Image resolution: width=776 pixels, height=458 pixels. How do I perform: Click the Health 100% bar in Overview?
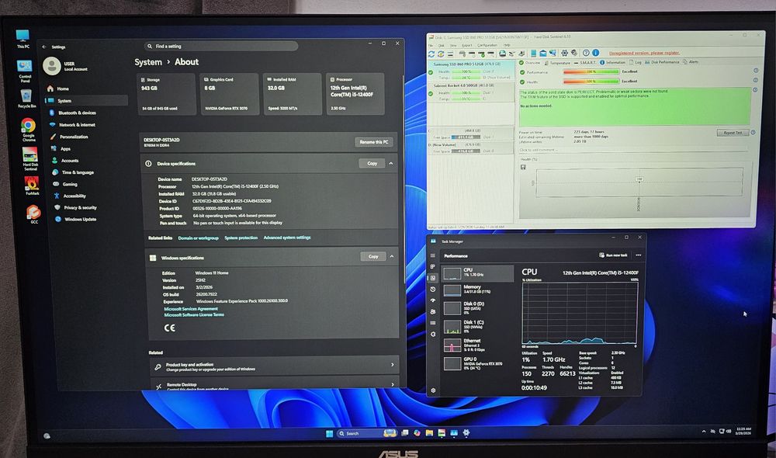[x=591, y=82]
